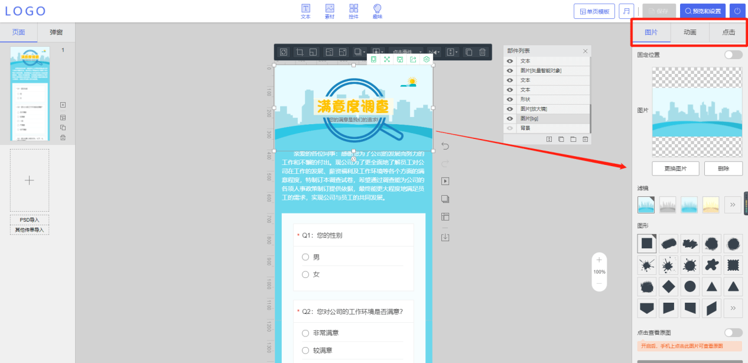Screen dimensions: 748x363
Task: Expand more shapes with the 图形 arrow button
Action: 733,308
